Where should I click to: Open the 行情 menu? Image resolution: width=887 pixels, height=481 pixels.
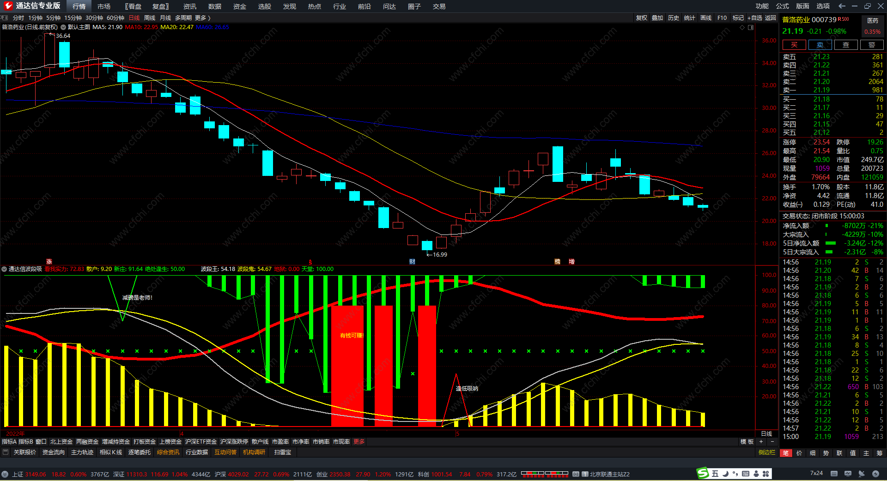(x=79, y=6)
